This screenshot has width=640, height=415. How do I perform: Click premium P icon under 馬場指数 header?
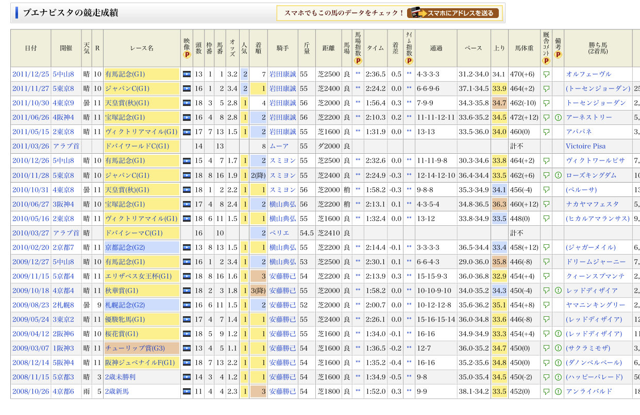pyautogui.click(x=358, y=60)
